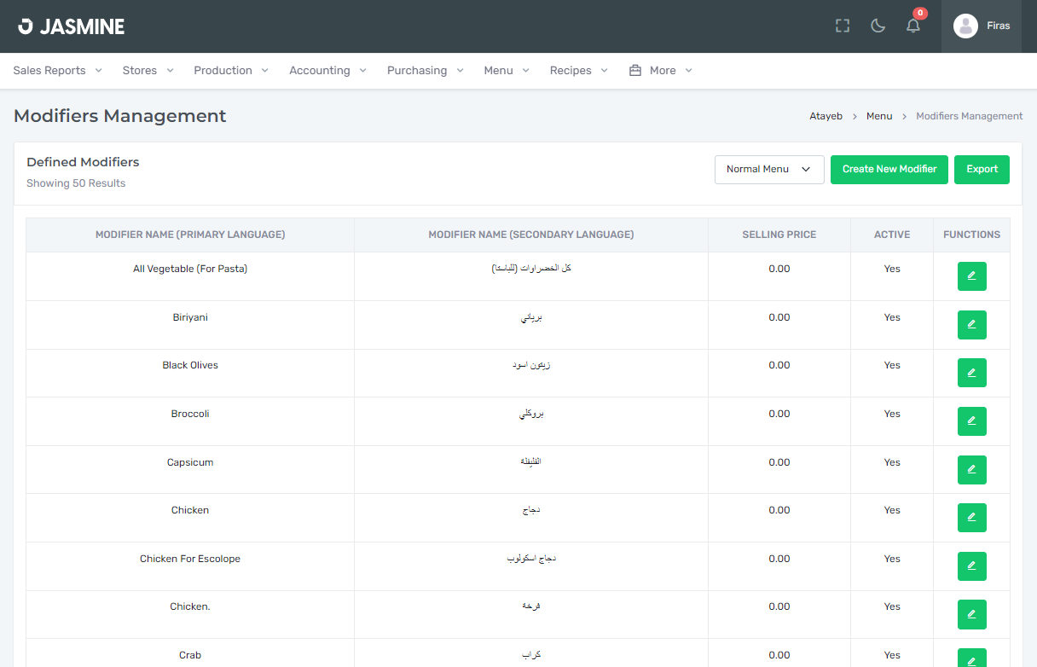Edit the Biriyani modifier
This screenshot has width=1037, height=667.
tap(971, 324)
